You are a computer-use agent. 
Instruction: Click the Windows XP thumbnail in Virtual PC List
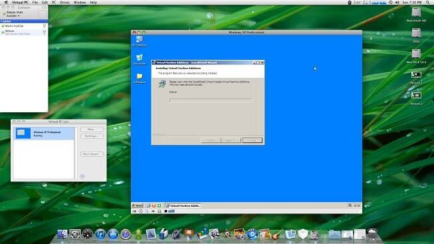[x=23, y=133]
